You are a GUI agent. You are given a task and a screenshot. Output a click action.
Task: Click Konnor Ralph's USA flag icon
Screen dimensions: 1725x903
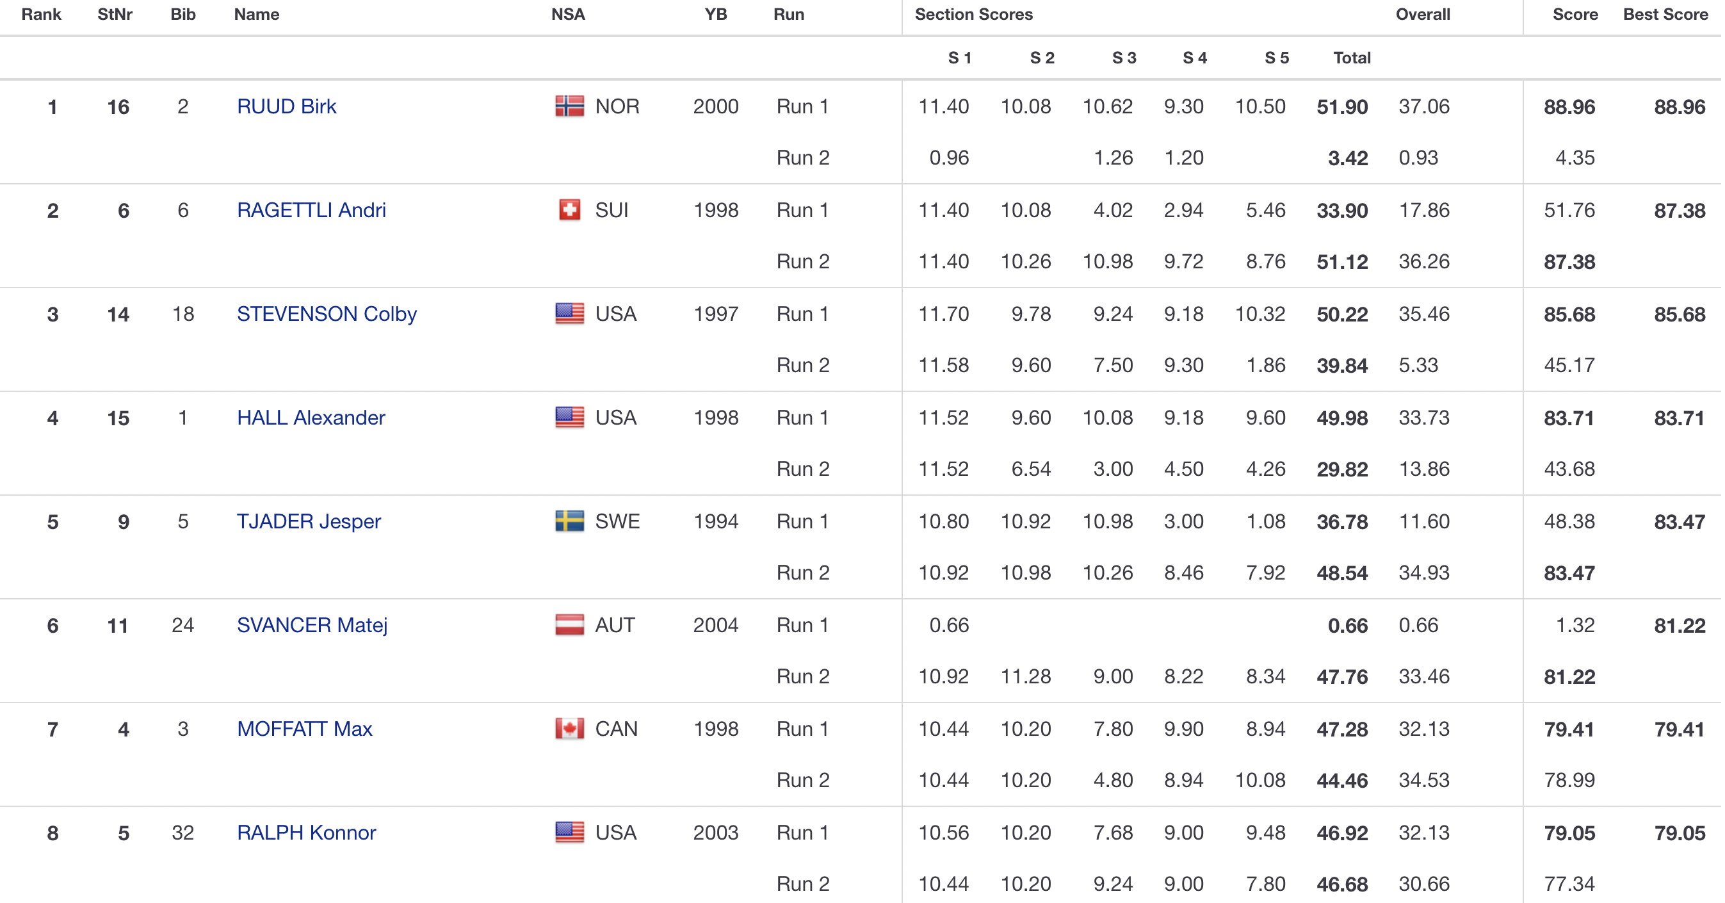click(569, 833)
